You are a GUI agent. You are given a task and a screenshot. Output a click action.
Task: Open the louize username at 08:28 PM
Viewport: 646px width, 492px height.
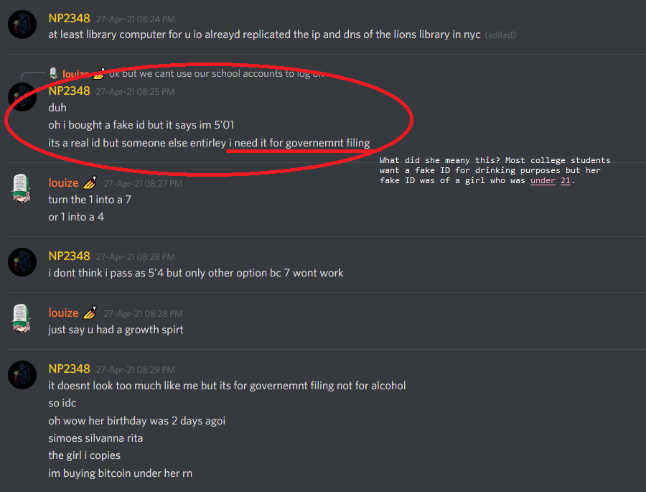pyautogui.click(x=63, y=312)
